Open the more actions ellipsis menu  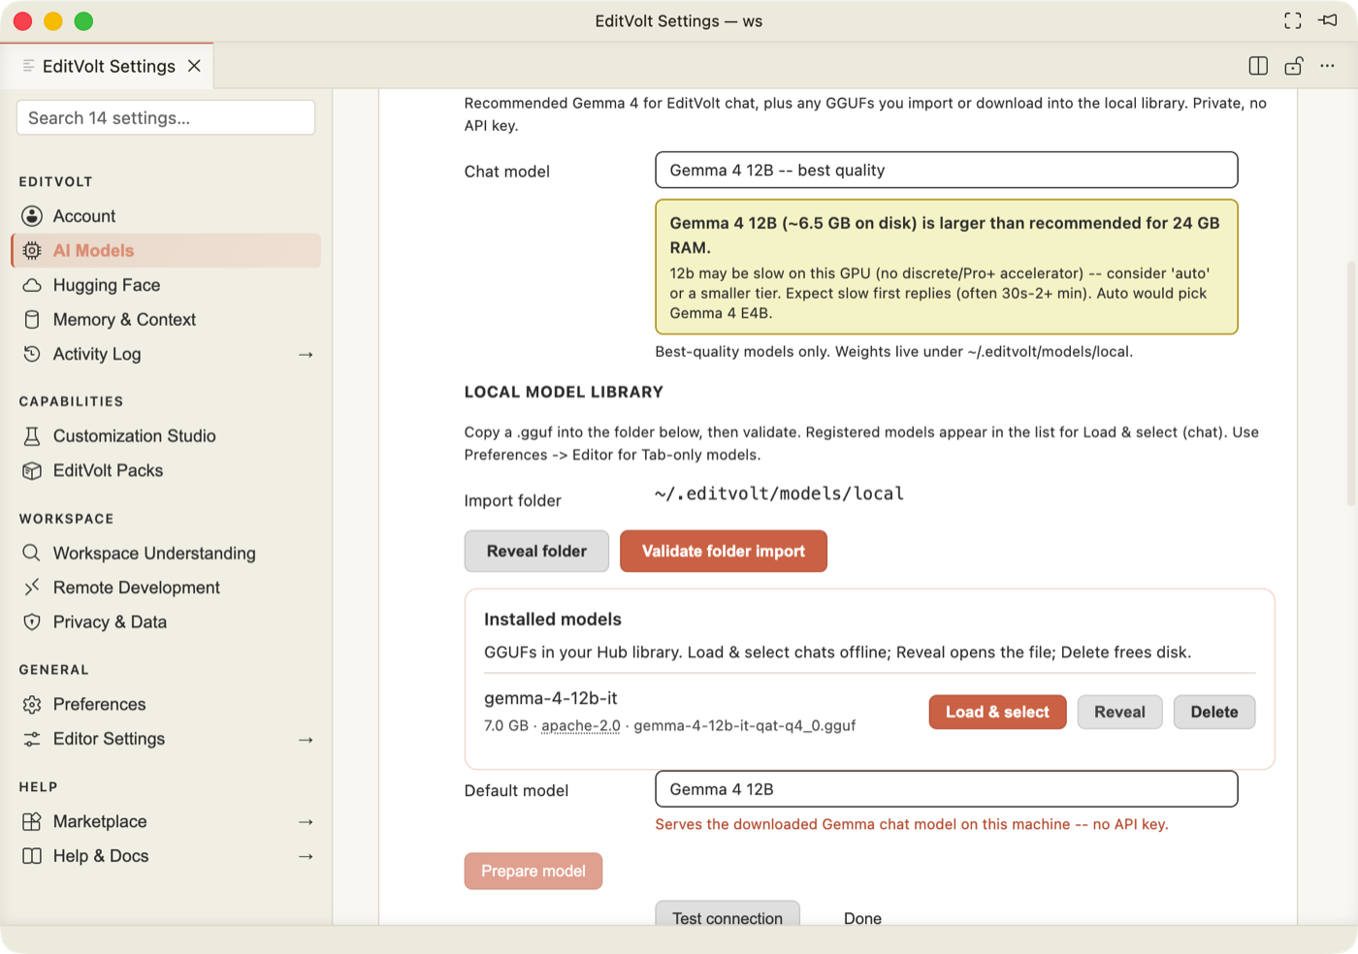(1328, 66)
